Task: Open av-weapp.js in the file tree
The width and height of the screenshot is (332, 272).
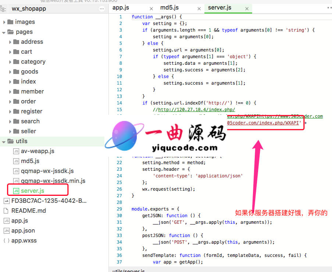Action: pyautogui.click(x=38, y=151)
